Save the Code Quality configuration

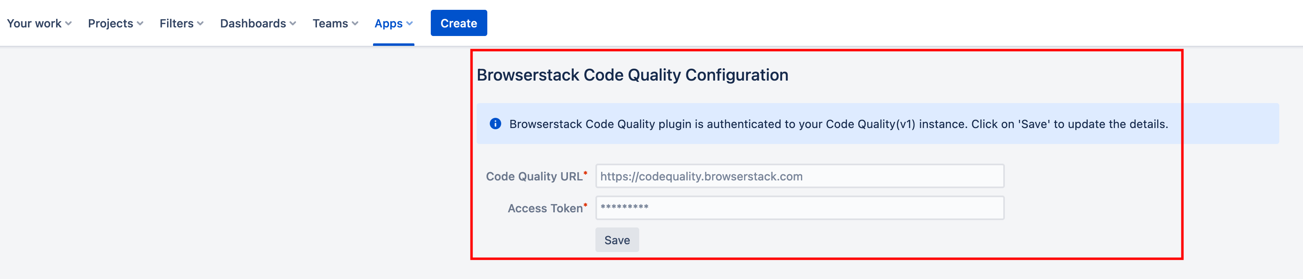[617, 240]
